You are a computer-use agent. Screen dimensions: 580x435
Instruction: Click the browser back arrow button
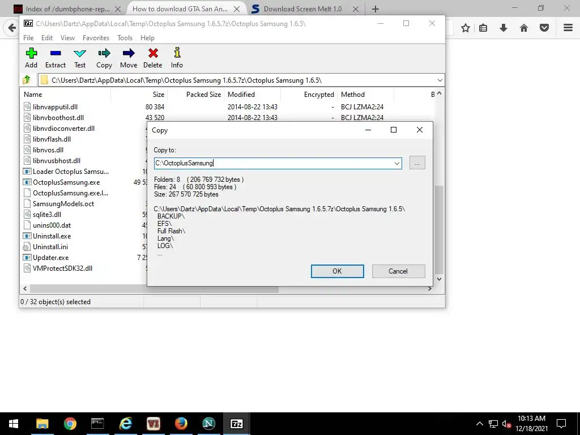12,28
